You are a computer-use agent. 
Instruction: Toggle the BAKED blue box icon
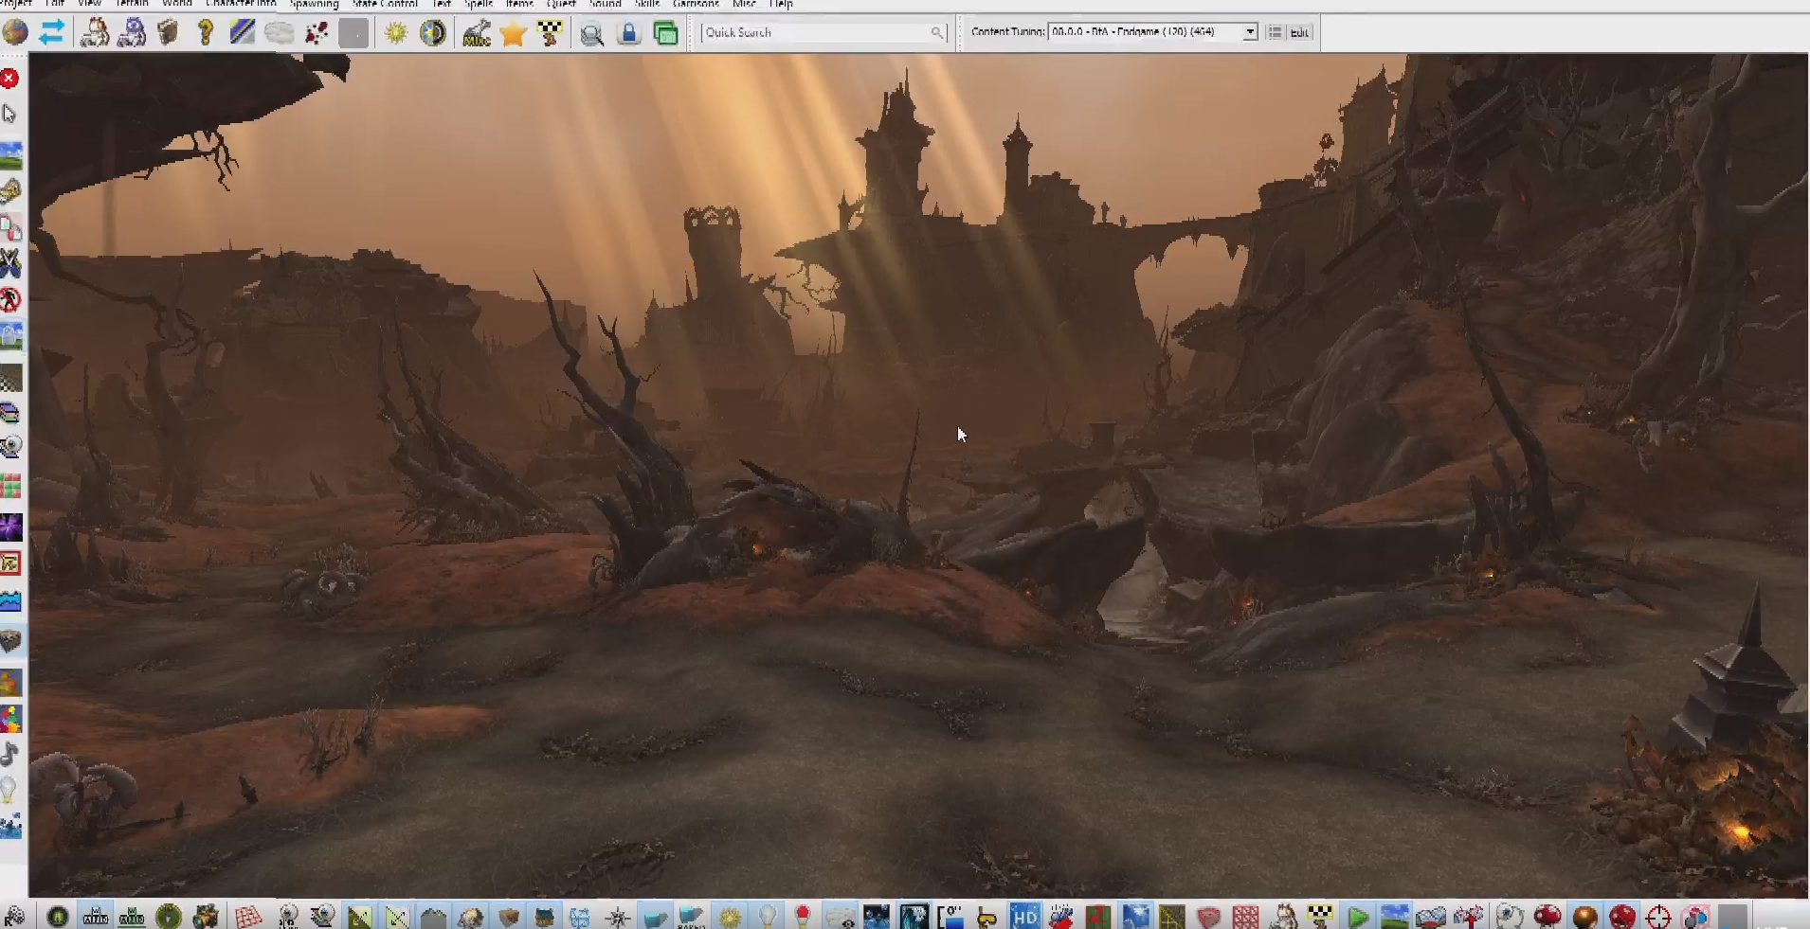coord(692,917)
